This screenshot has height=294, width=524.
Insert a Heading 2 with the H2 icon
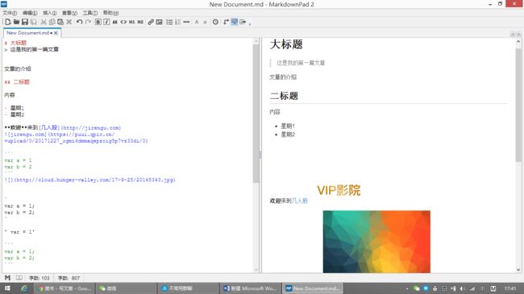140,22
